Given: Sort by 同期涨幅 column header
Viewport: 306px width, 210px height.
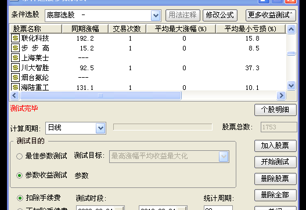Looking at the screenshot, I should click(x=85, y=29).
